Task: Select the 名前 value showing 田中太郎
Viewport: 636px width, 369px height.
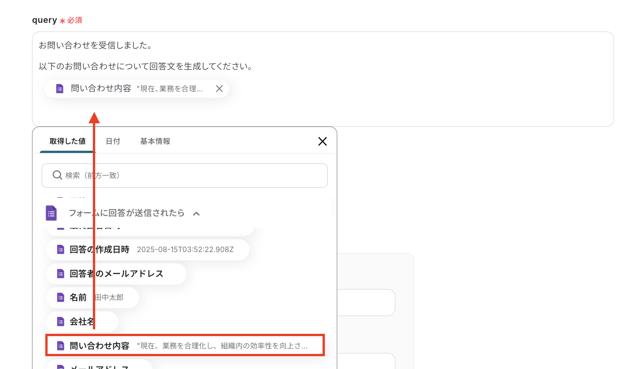Action: point(92,297)
